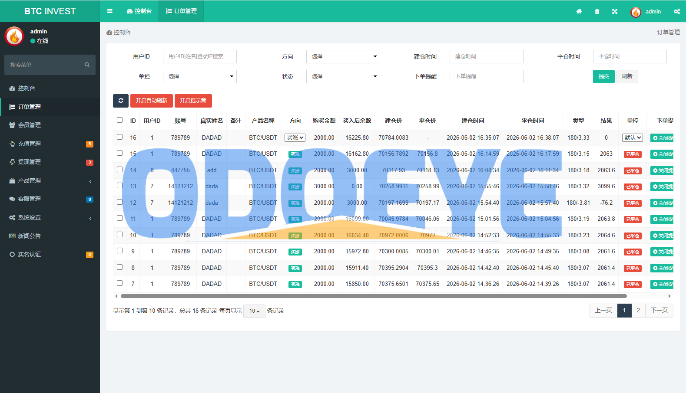This screenshot has width=686, height=393.
Task: Click the 刷新 button
Action: tap(627, 76)
